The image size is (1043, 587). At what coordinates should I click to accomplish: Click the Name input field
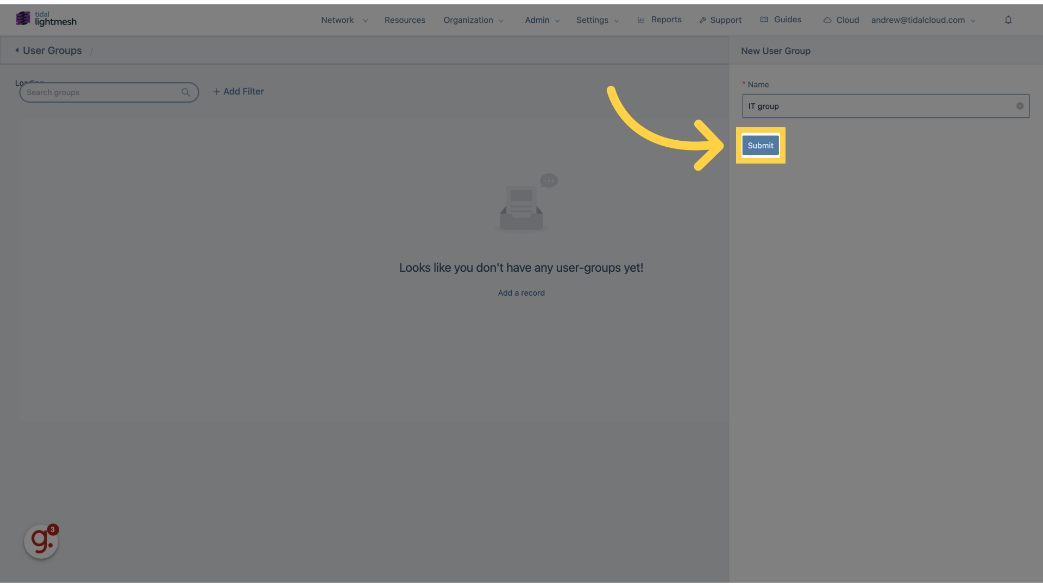click(885, 105)
